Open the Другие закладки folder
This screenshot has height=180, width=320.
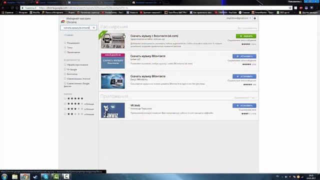[308, 12]
